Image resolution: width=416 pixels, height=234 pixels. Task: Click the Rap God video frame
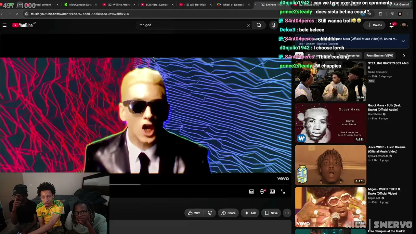tap(146, 115)
